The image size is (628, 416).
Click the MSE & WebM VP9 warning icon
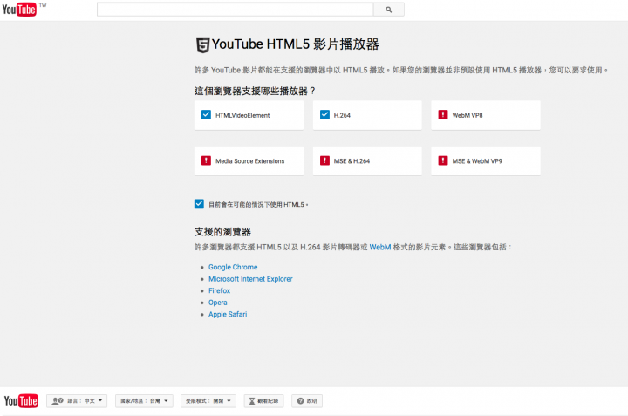pos(442,160)
